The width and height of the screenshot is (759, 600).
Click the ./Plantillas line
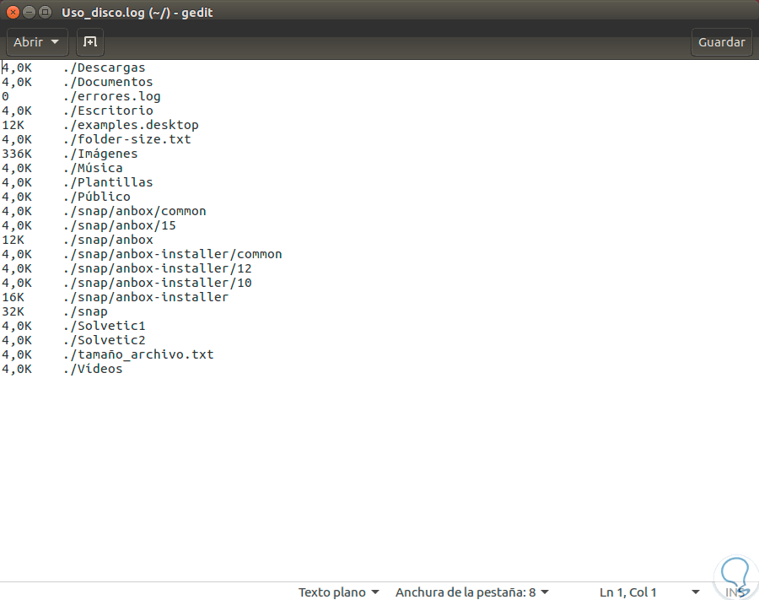(78, 182)
